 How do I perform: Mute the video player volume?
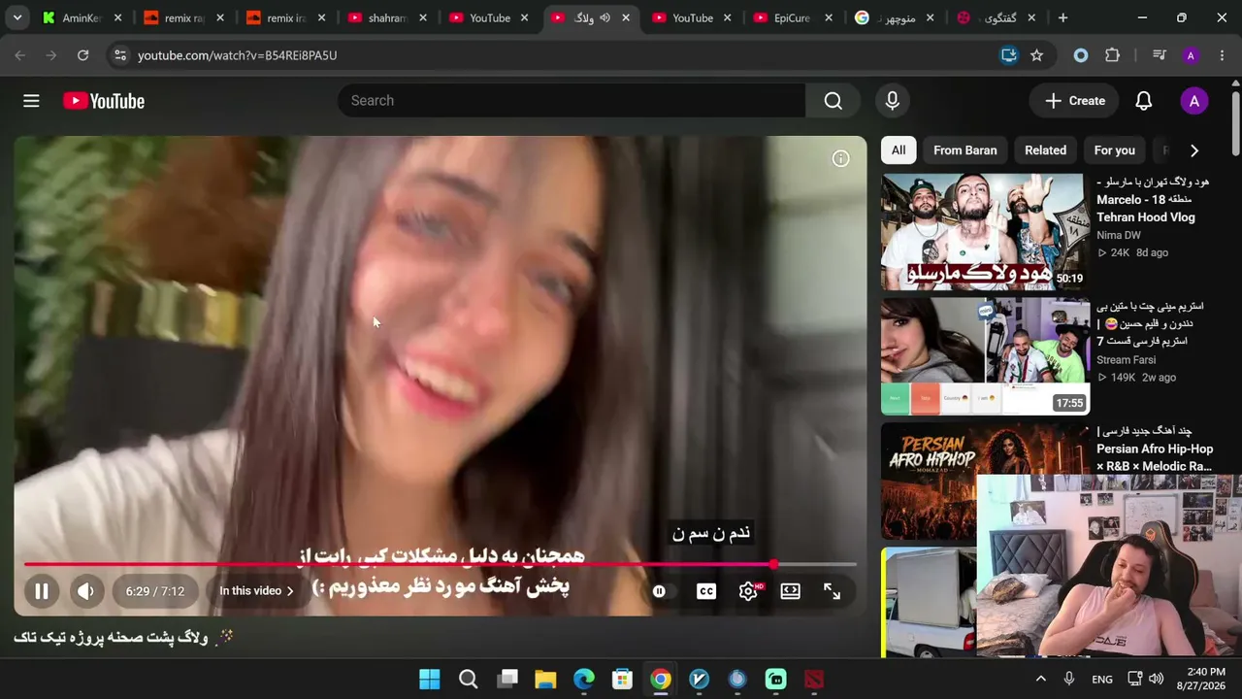(85, 591)
